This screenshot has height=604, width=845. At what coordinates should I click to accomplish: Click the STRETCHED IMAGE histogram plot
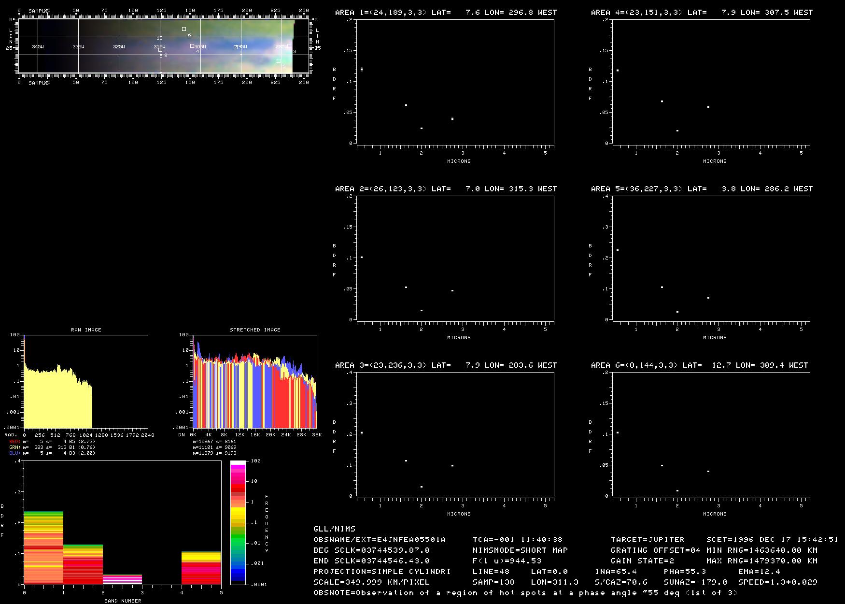coord(255,382)
